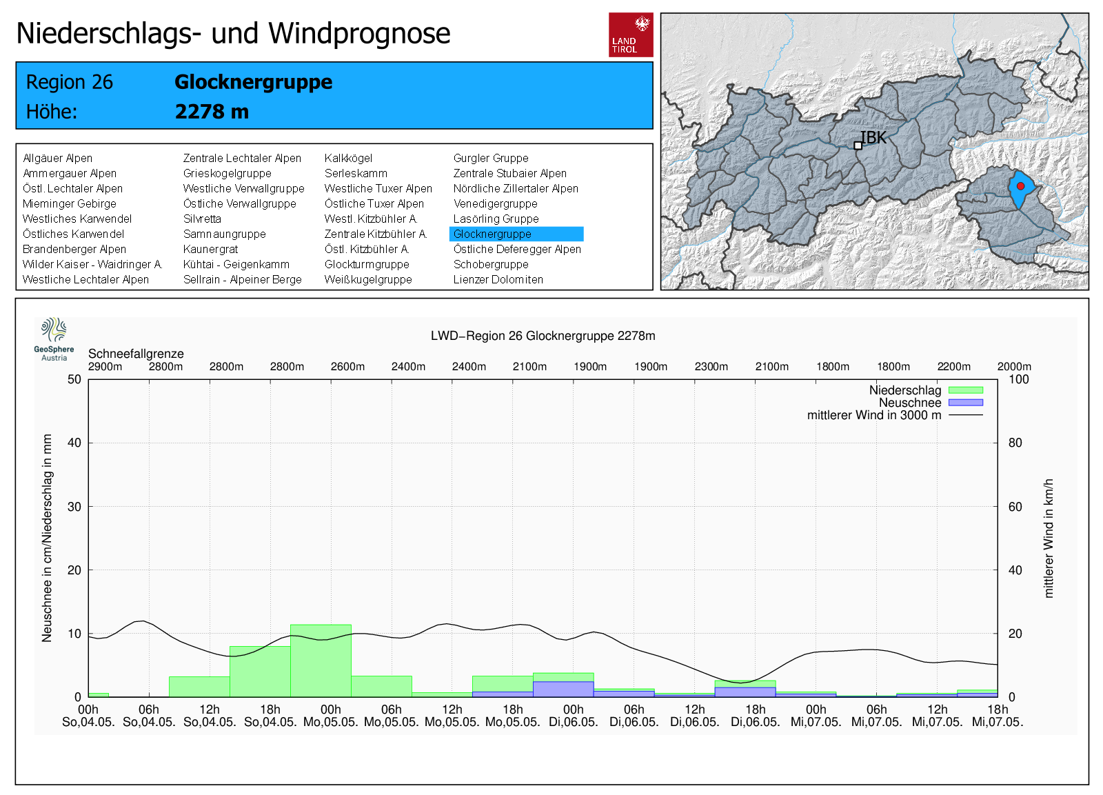Click the blue Neuschnee legend swatch
Viewport: 1103px width, 795px height.
(x=965, y=403)
